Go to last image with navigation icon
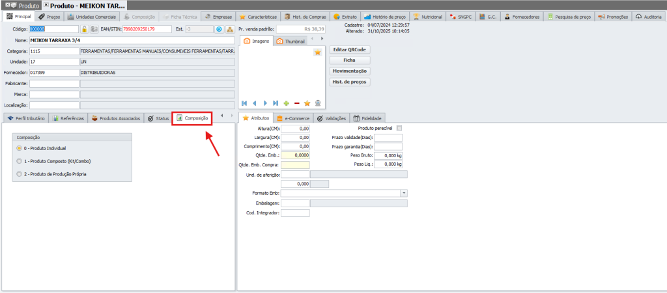This screenshot has width=667, height=293. (x=276, y=103)
